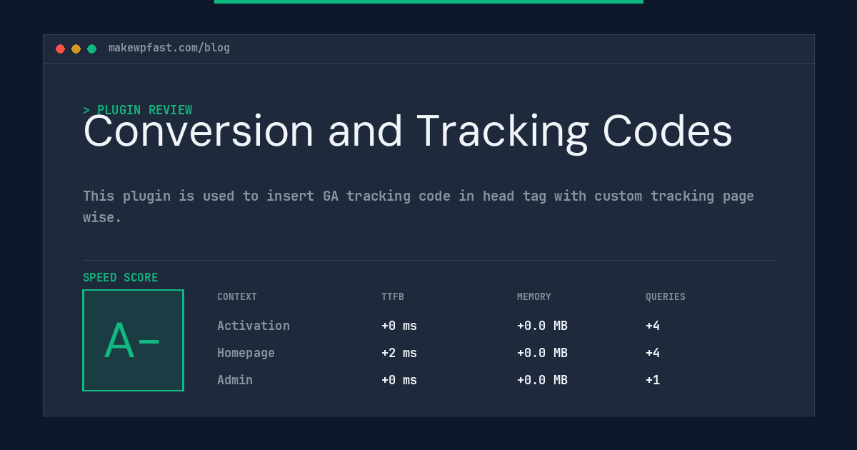Click the MEMORY column header

tap(534, 297)
